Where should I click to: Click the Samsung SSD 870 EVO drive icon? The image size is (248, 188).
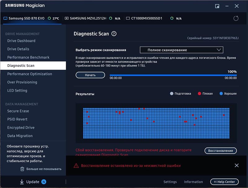click(5, 18)
